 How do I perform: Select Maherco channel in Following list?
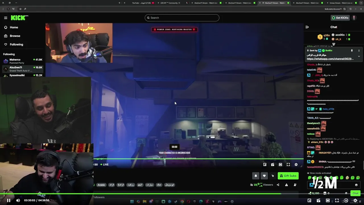[23, 61]
